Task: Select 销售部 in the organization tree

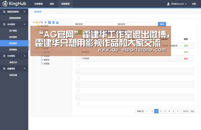Action: (x=46, y=60)
